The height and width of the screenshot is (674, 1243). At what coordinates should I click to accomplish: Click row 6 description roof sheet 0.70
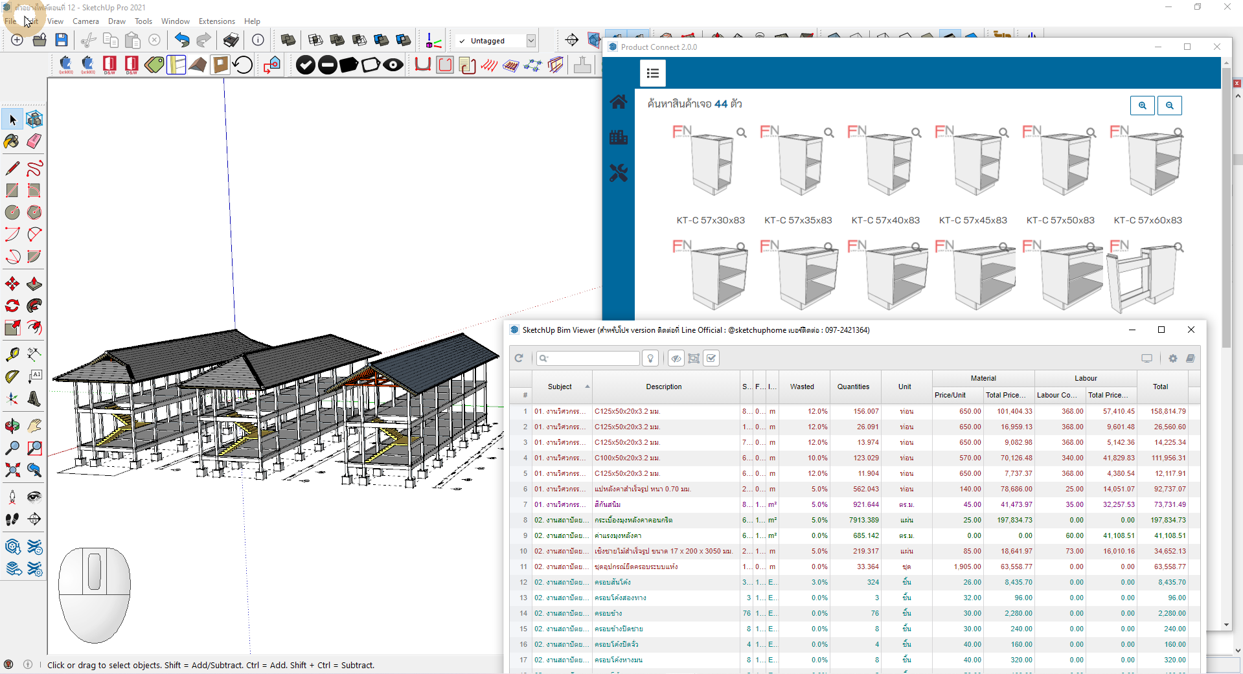pyautogui.click(x=643, y=489)
